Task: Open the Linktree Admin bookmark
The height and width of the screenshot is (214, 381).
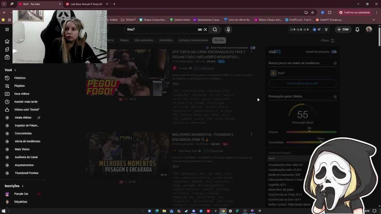Action: 180,20
